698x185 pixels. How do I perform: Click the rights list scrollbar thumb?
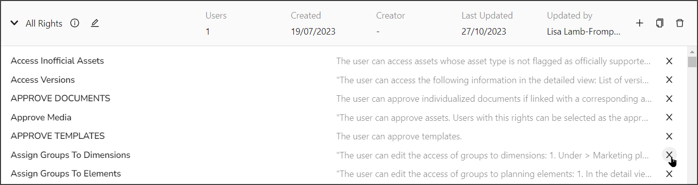692,62
